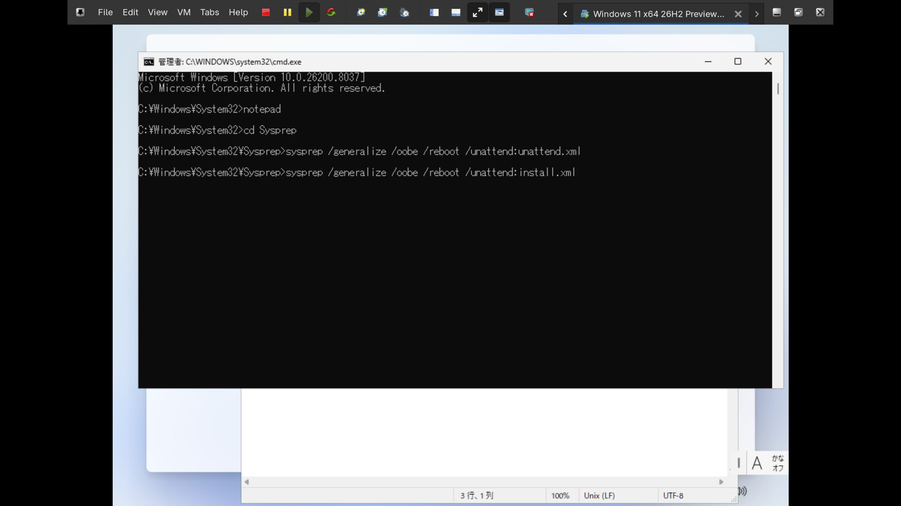The height and width of the screenshot is (506, 901).
Task: Click the next tab arrow
Action: [x=757, y=14]
